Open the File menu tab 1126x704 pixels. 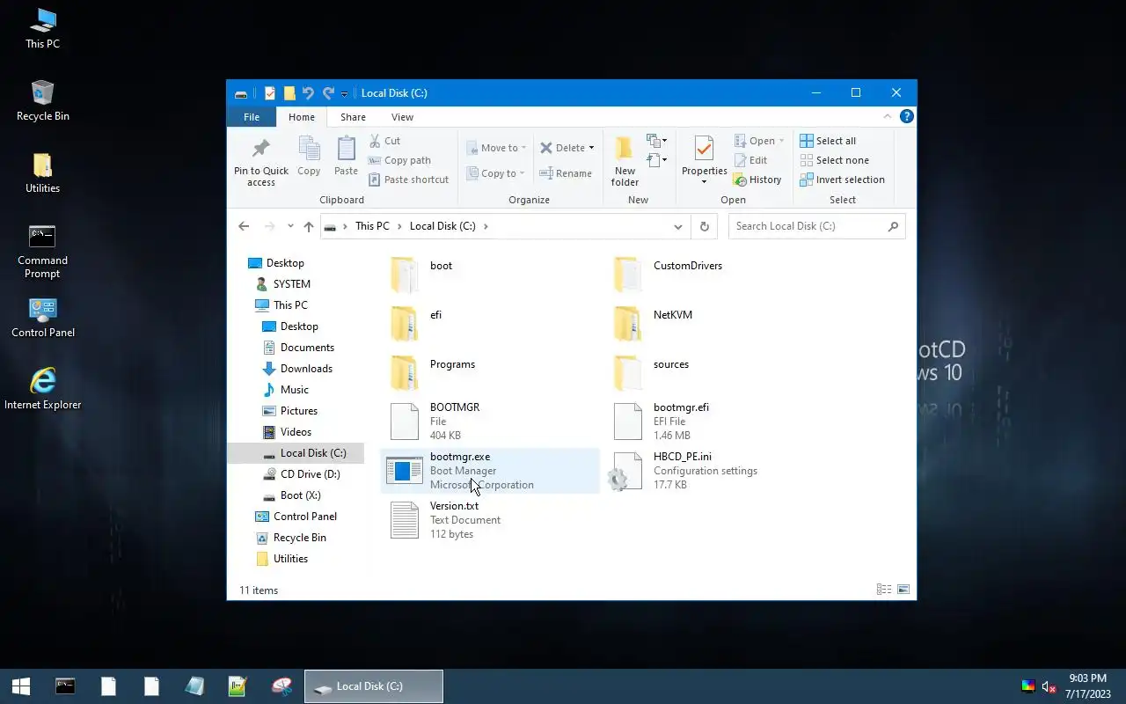[252, 117]
